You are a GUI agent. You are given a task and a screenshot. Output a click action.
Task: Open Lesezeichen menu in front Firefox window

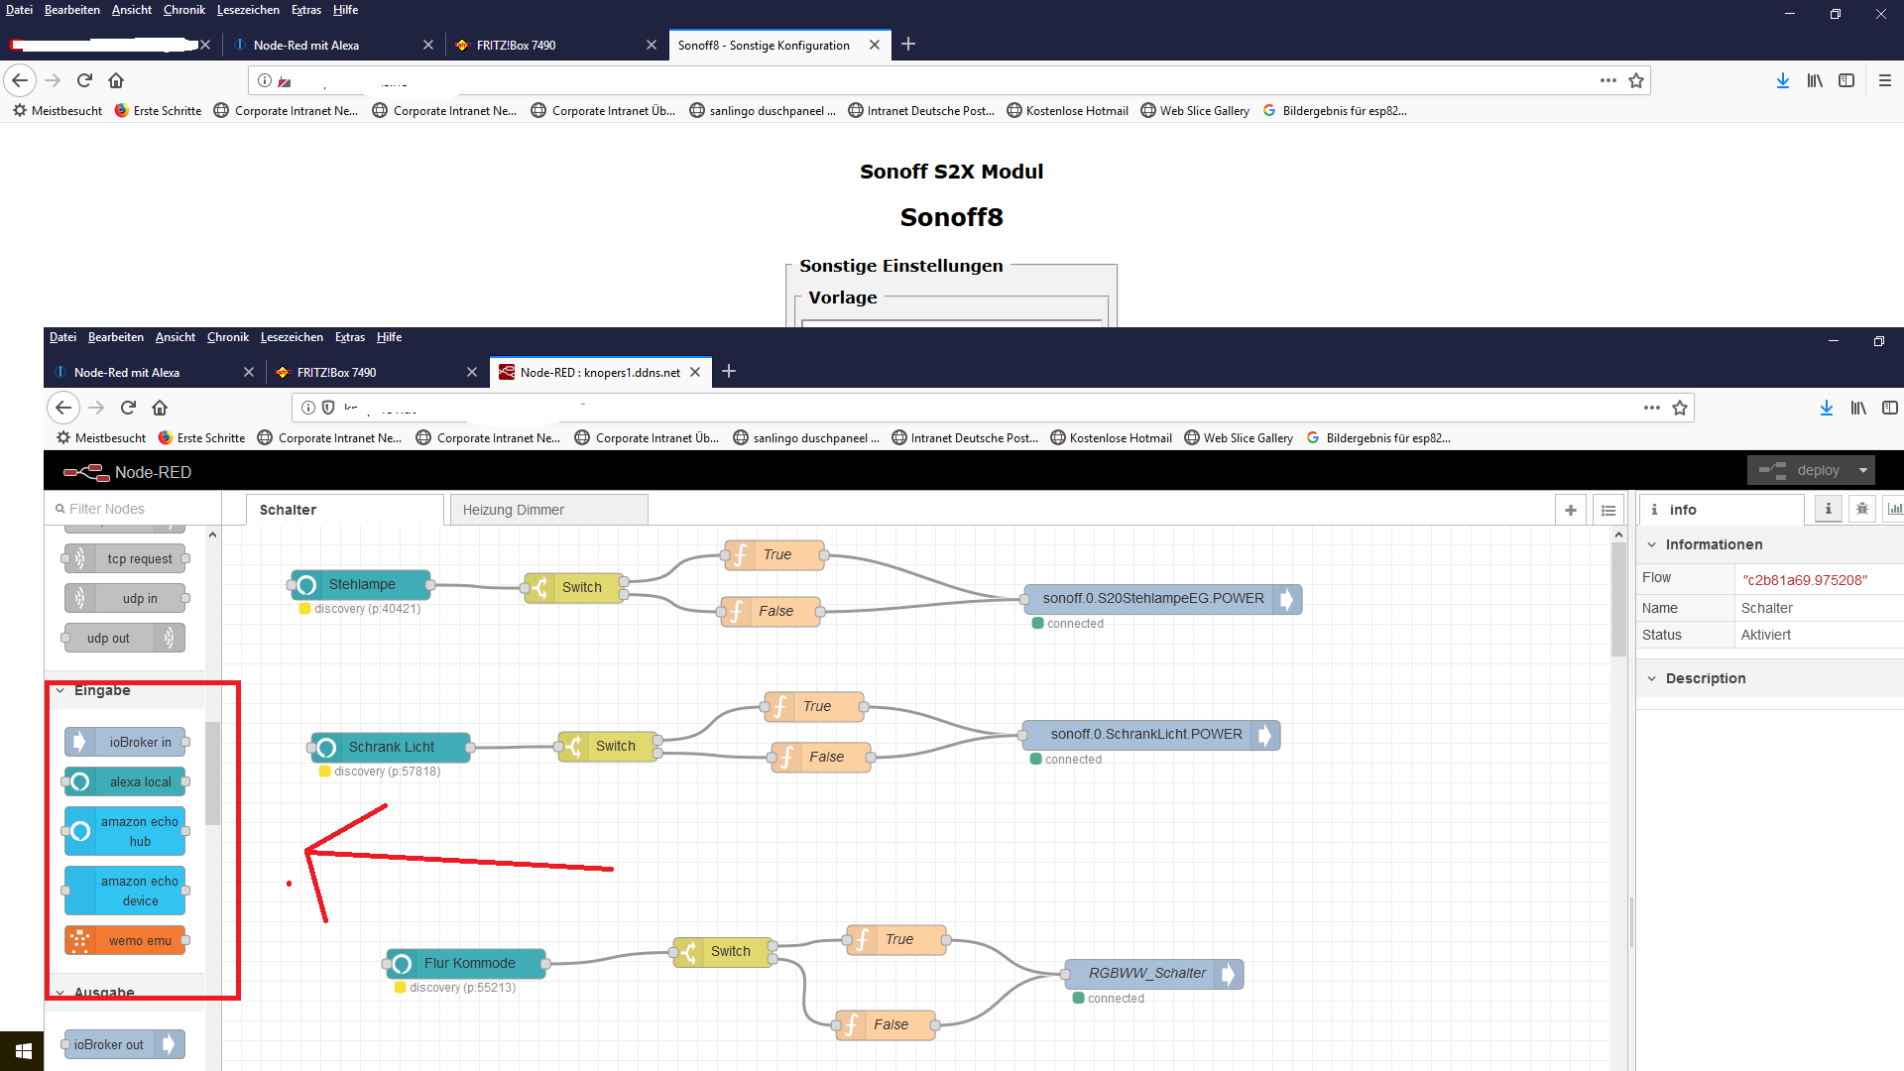point(292,337)
